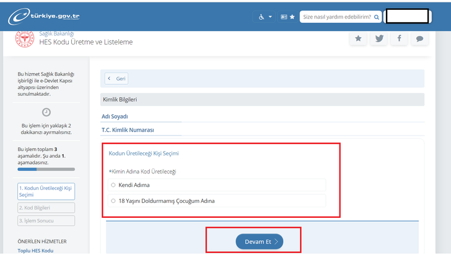Open the comment bubble feedback icon
This screenshot has height=255, width=451.
click(x=419, y=38)
